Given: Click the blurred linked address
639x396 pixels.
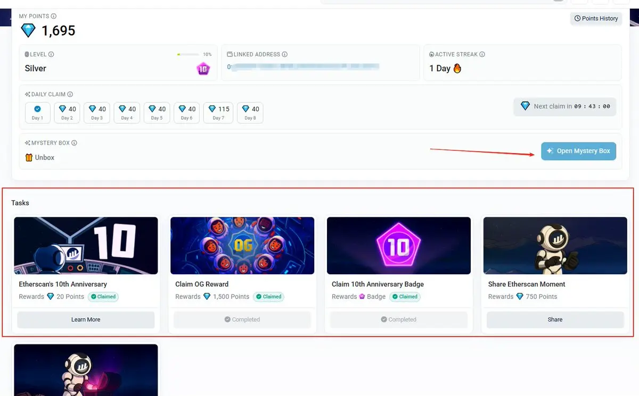Looking at the screenshot, I should [304, 66].
